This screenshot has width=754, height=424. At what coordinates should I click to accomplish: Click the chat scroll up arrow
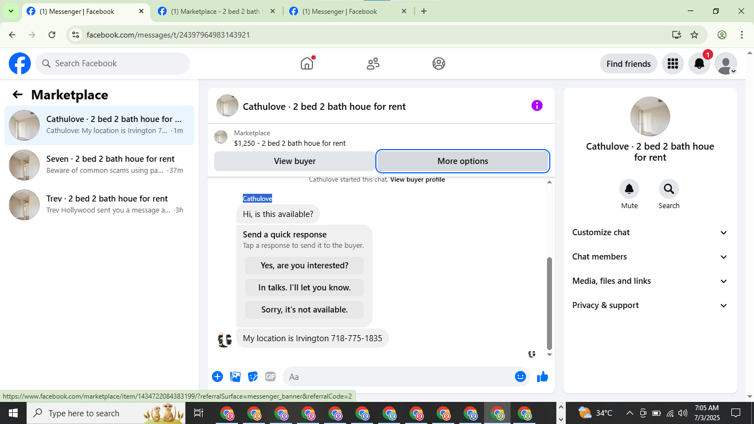tap(549, 182)
